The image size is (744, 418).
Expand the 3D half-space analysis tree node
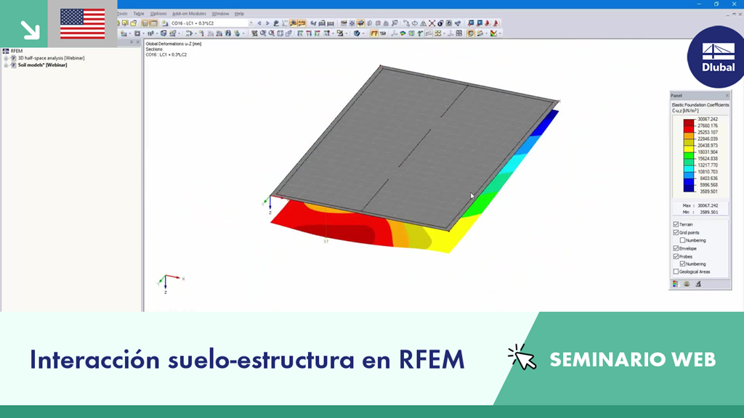[6, 58]
